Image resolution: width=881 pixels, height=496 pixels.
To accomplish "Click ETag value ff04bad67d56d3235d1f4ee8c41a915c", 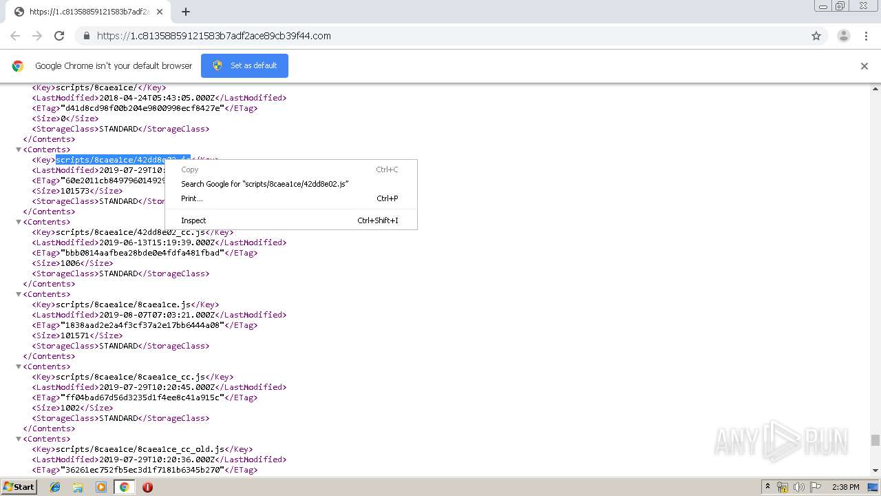I will point(142,397).
